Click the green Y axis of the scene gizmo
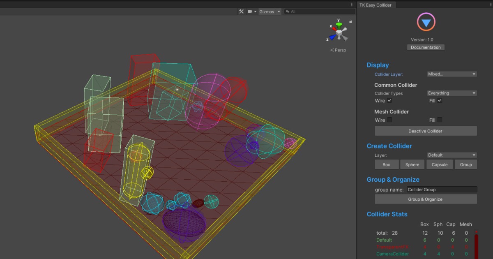Image resolution: width=493 pixels, height=259 pixels. click(x=339, y=23)
